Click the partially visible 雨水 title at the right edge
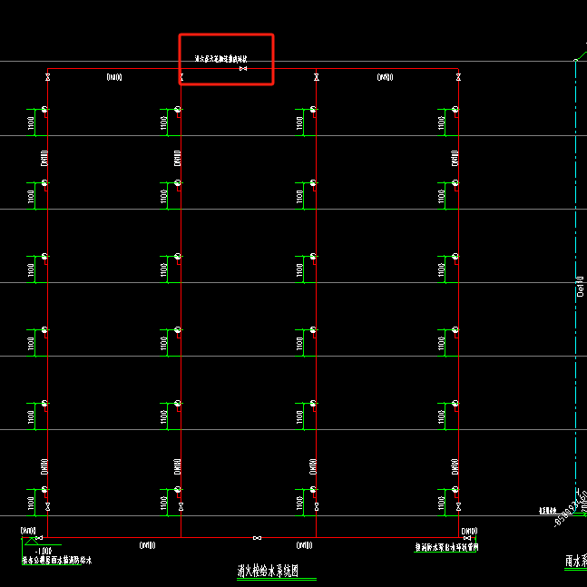 [x=576, y=562]
